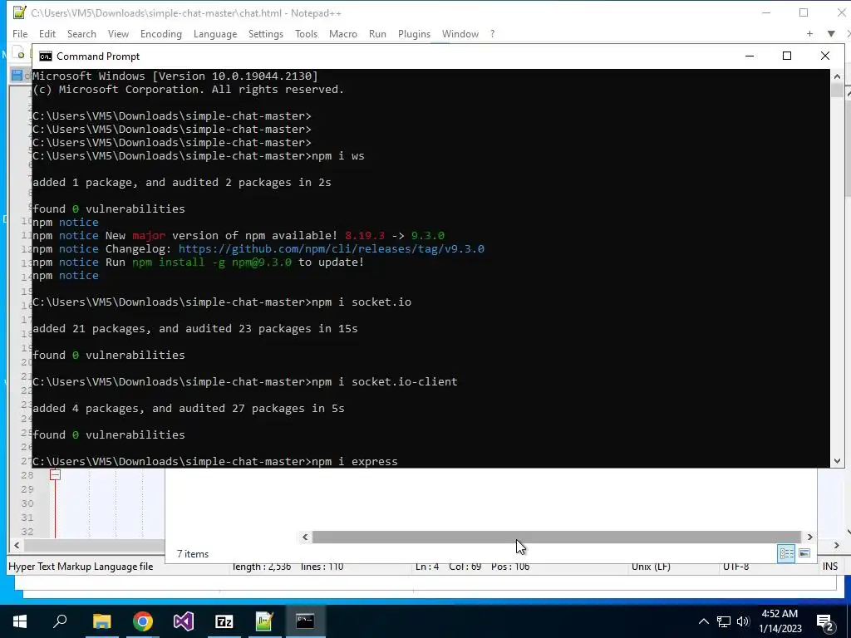Show hidden tray icons chevron
This screenshot has width=851, height=638.
point(703,621)
